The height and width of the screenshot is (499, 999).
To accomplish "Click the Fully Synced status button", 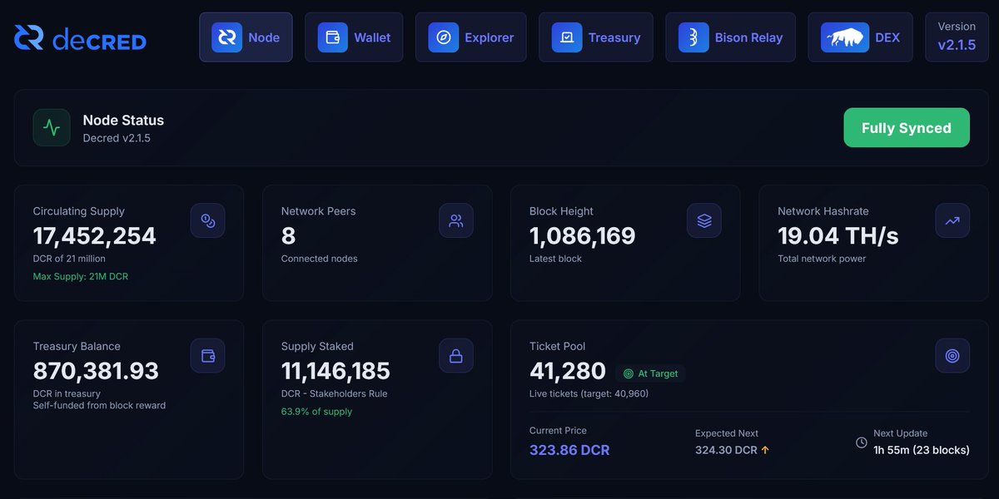I will point(907,127).
